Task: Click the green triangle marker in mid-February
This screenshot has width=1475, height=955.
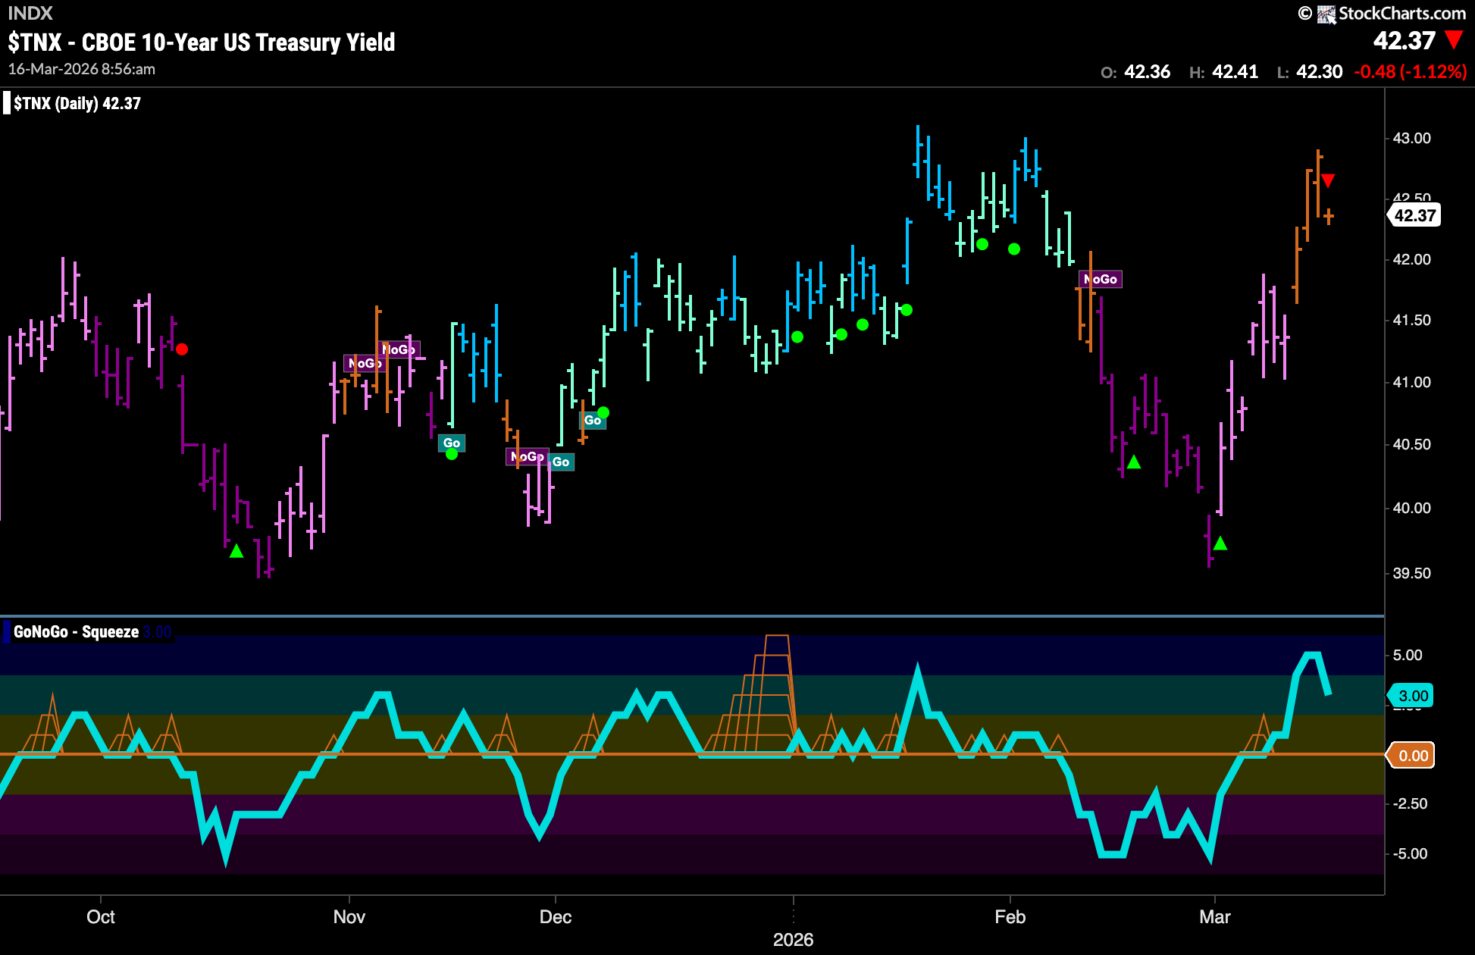Action: point(1134,462)
